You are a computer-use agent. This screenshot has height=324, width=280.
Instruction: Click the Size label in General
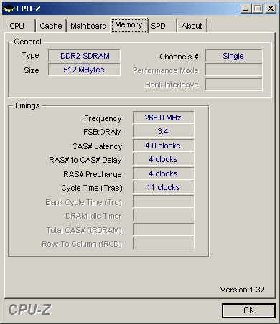[x=32, y=70]
